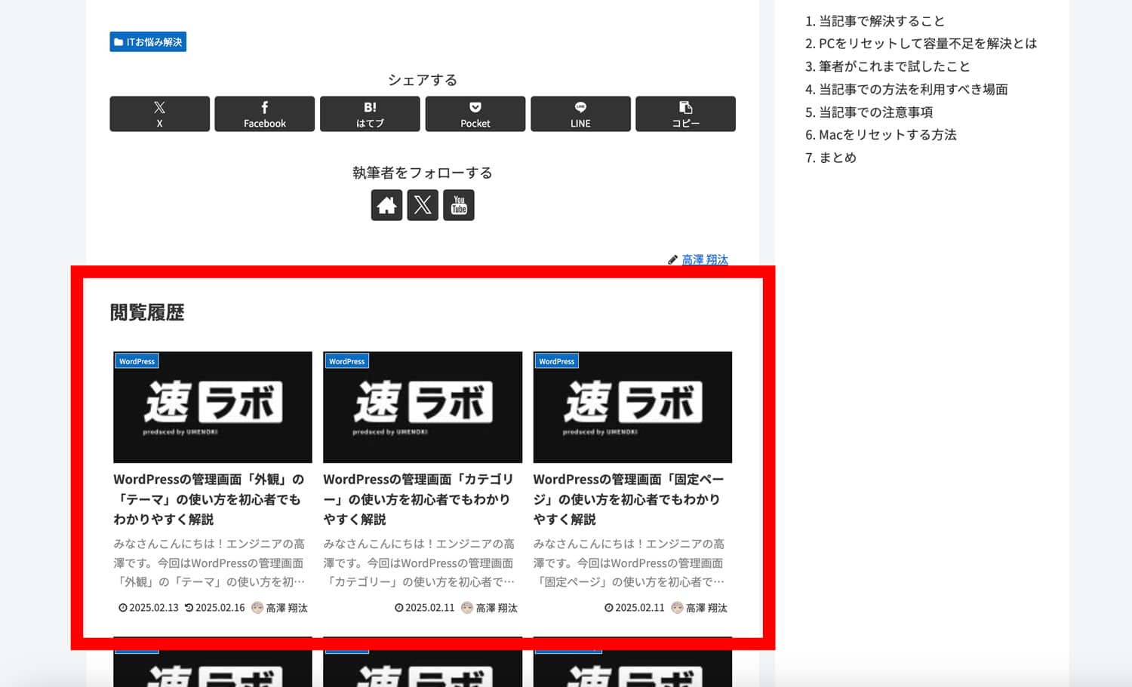Save the article to Pocket
1132x687 pixels.
point(475,114)
